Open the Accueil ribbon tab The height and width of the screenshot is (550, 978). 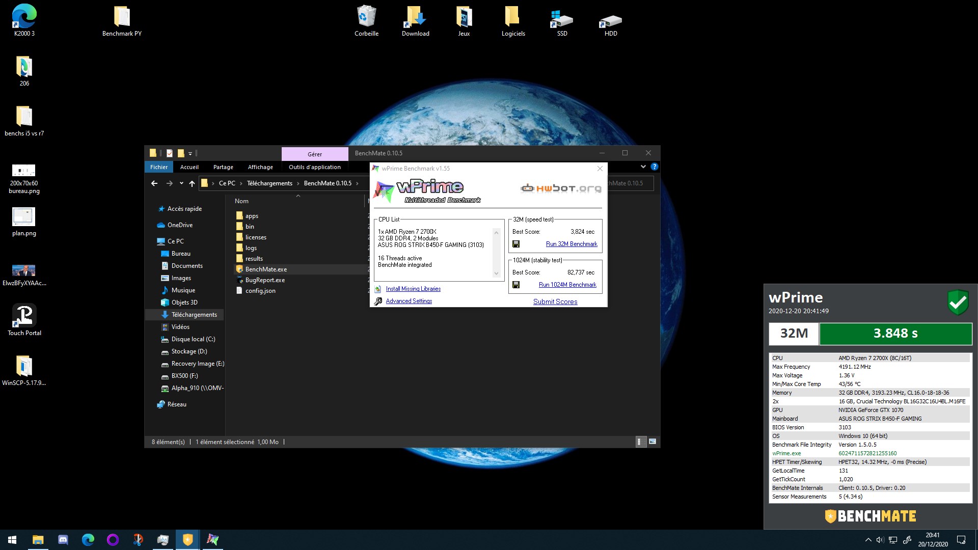tap(189, 167)
